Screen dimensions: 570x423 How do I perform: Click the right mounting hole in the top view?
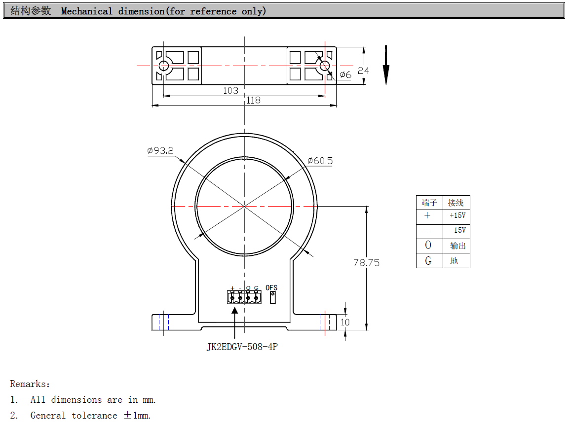click(325, 66)
